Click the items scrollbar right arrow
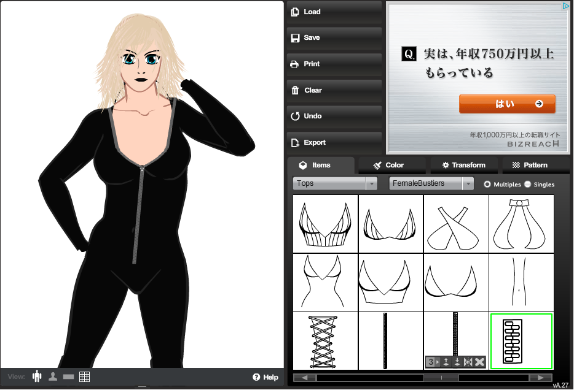 click(x=540, y=378)
